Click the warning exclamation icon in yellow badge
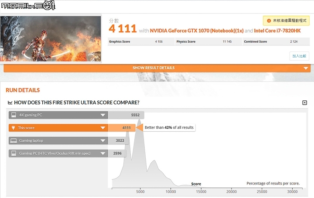 pyautogui.click(x=269, y=20)
